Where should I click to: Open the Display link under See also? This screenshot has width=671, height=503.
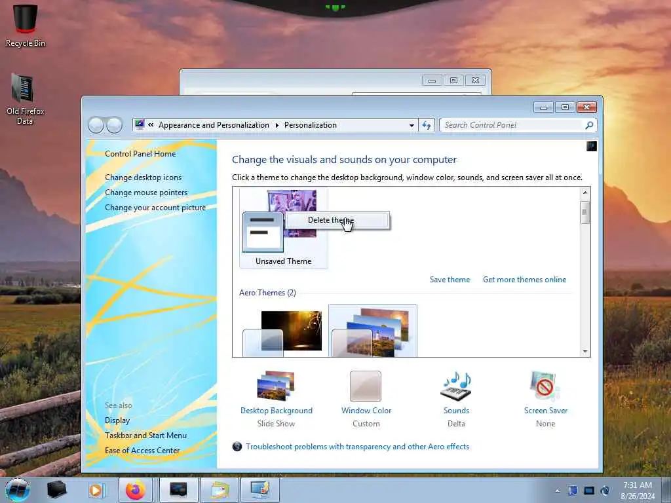tap(117, 420)
